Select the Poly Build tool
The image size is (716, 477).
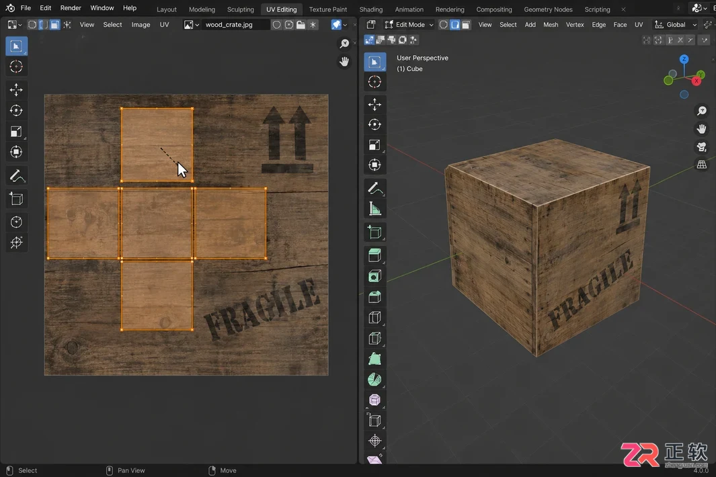pyautogui.click(x=375, y=359)
